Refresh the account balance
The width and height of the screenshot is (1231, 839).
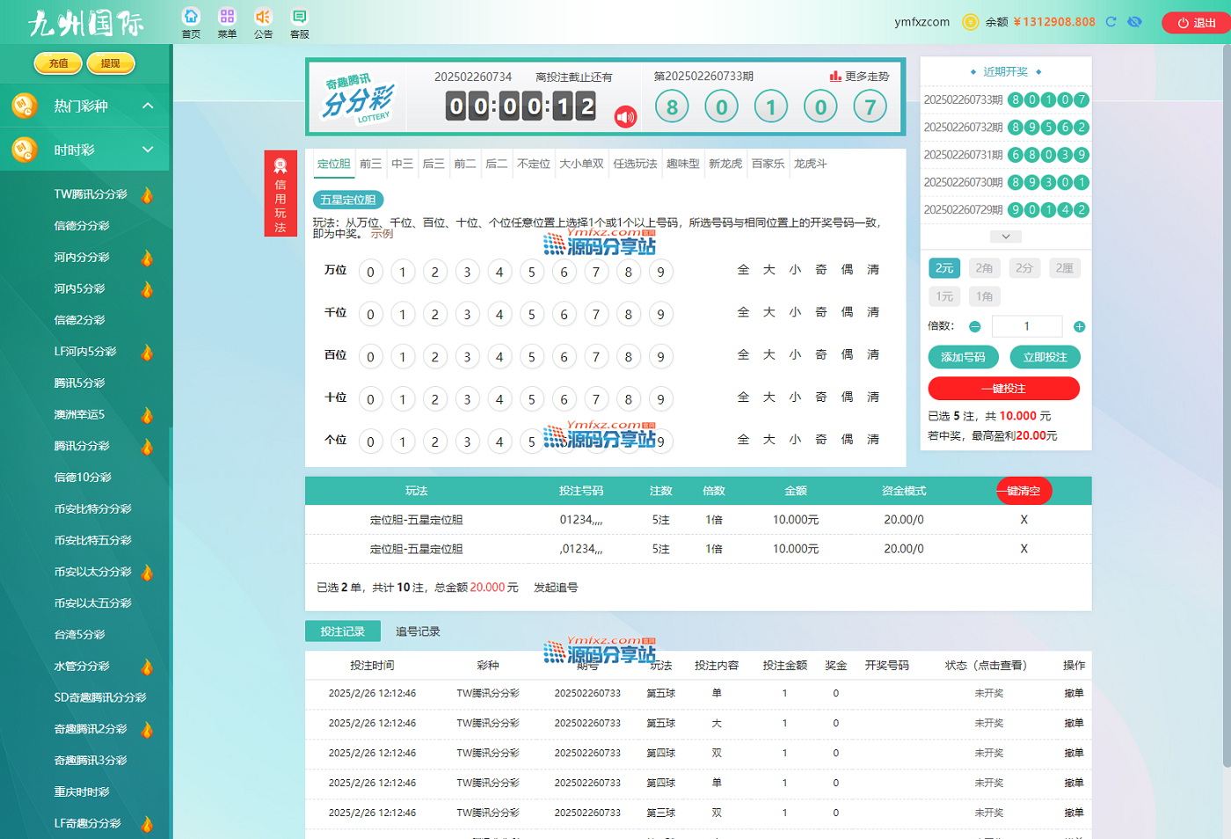point(1111,22)
